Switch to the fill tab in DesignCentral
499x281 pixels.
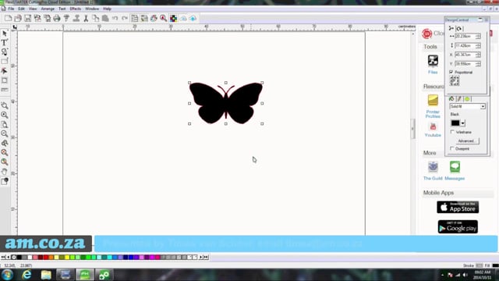click(x=451, y=99)
